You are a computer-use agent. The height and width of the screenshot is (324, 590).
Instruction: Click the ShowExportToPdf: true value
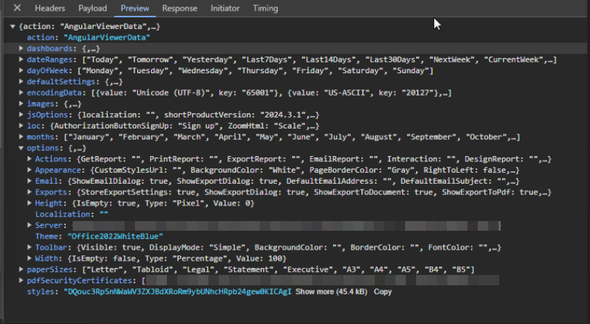(528, 192)
